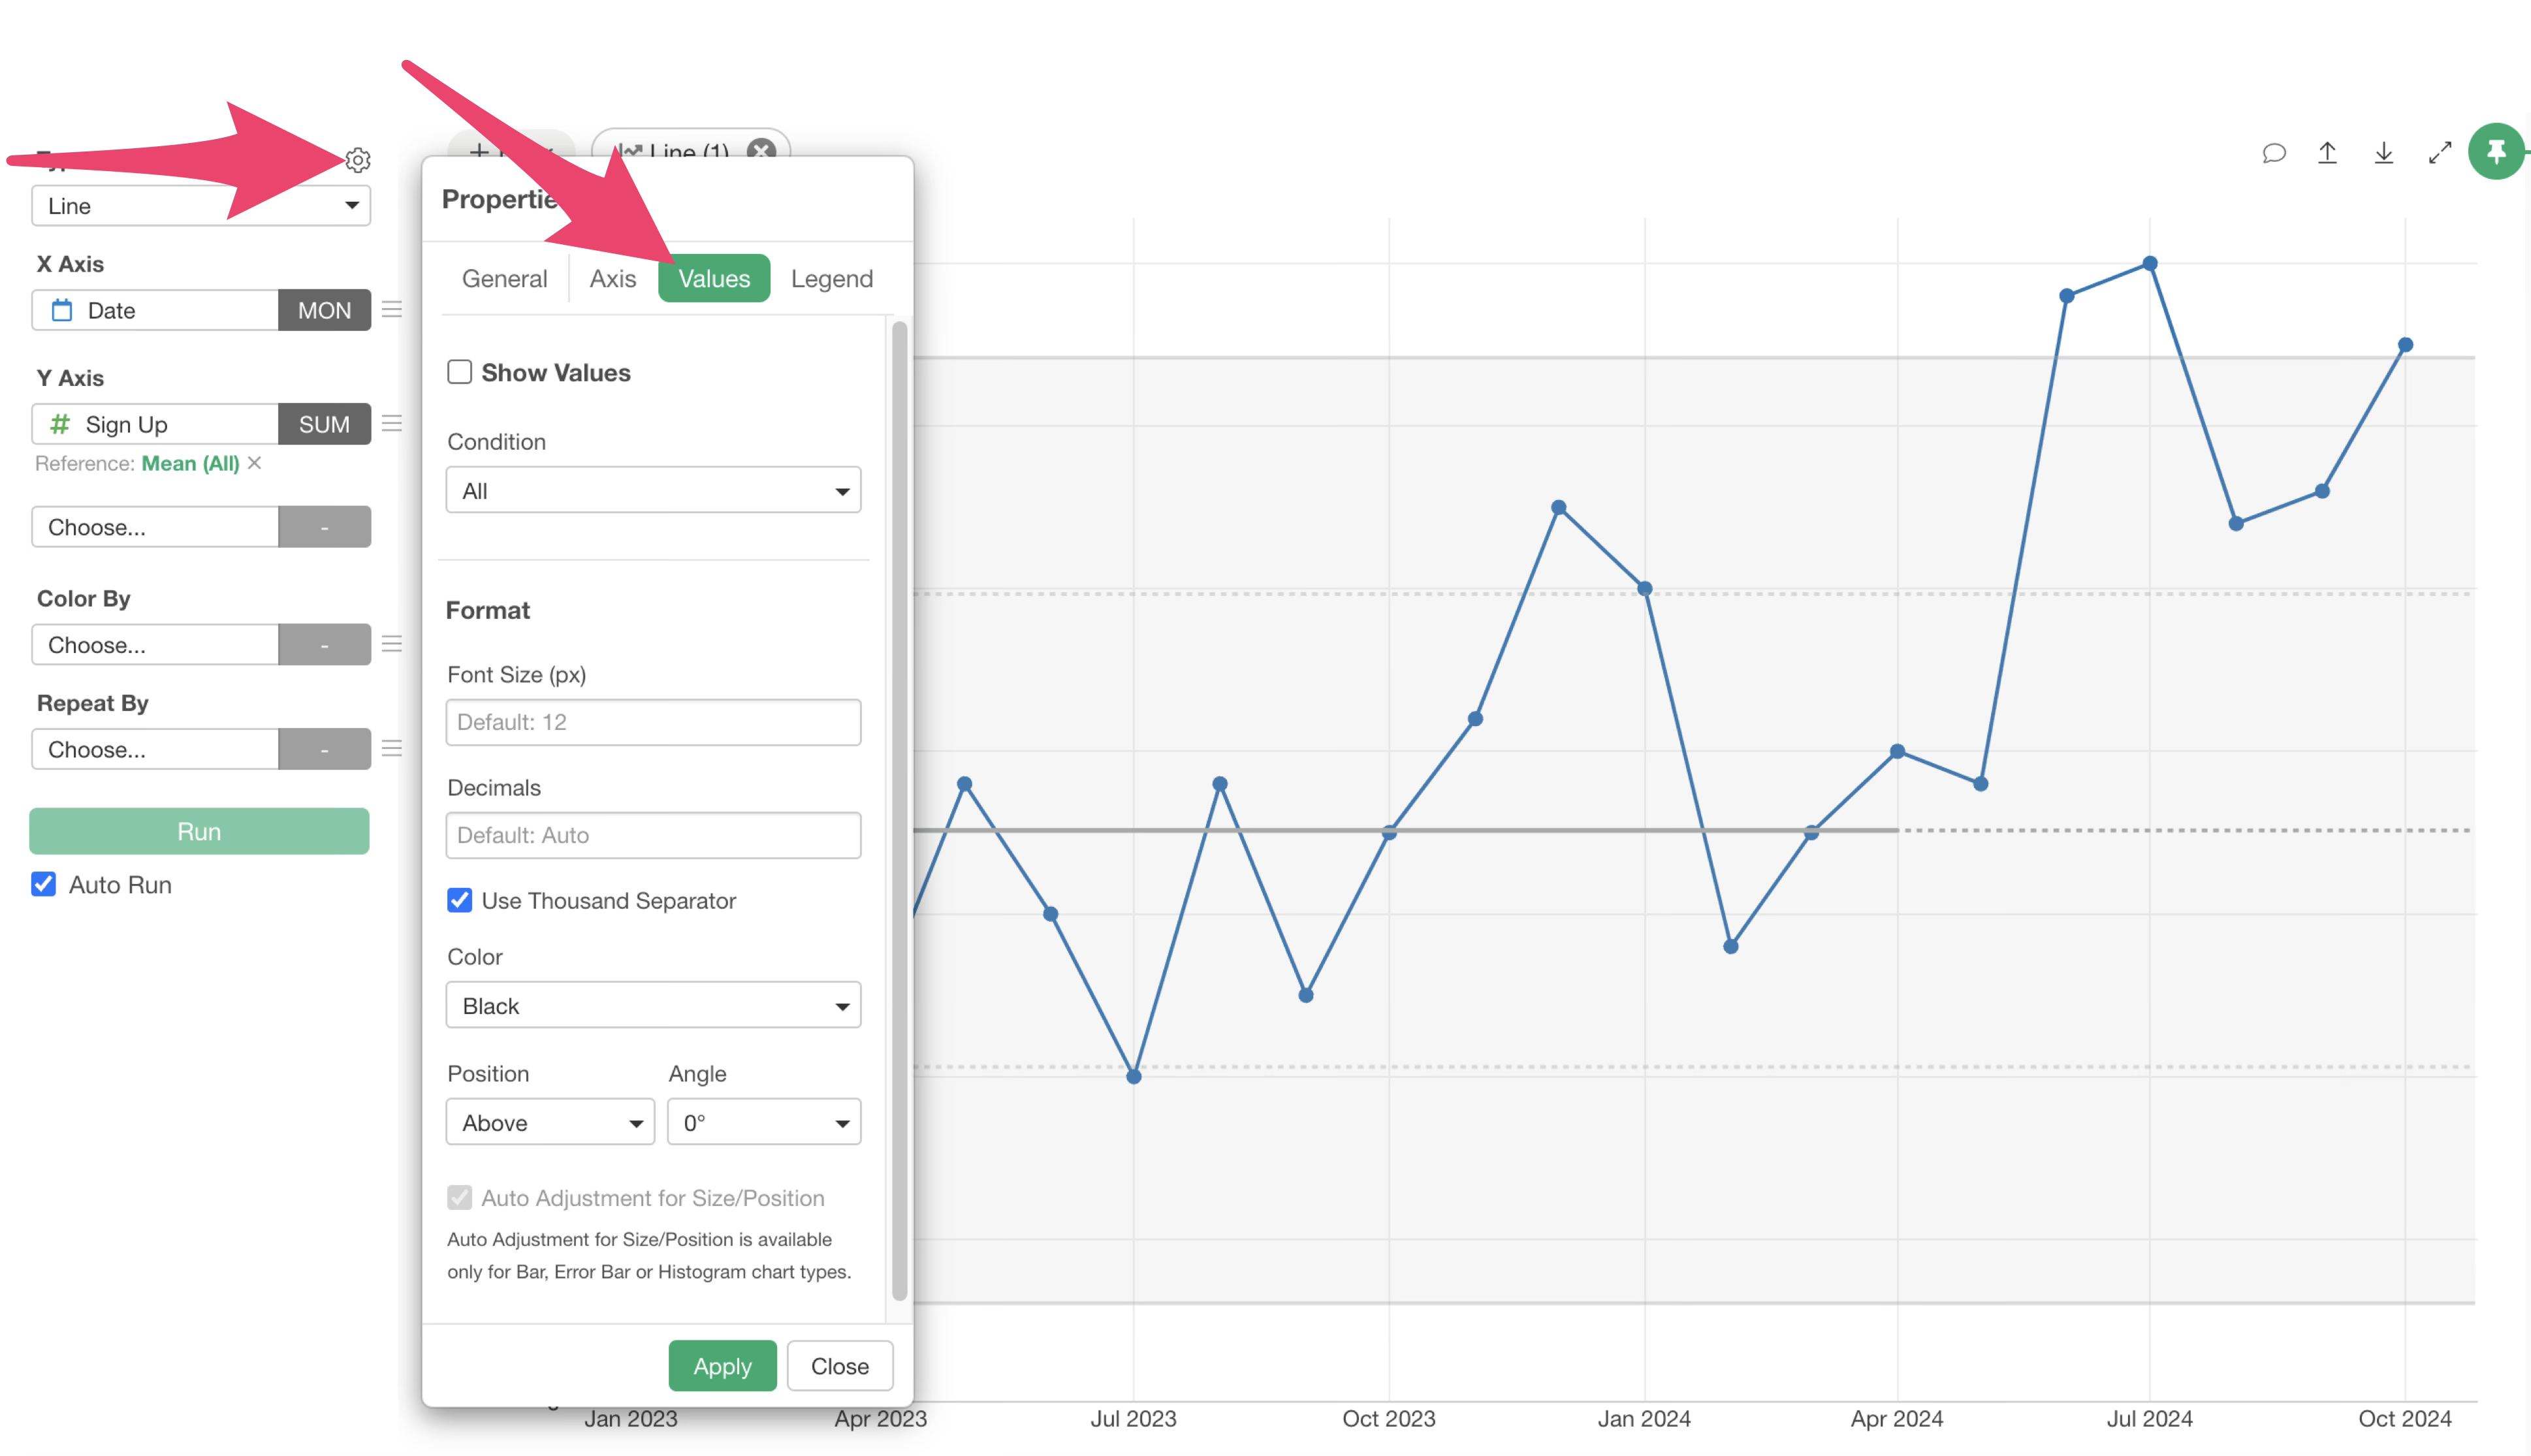Image resolution: width=2531 pixels, height=1456 pixels.
Task: Open the value Color dropdown showing Black
Action: coord(653,1006)
